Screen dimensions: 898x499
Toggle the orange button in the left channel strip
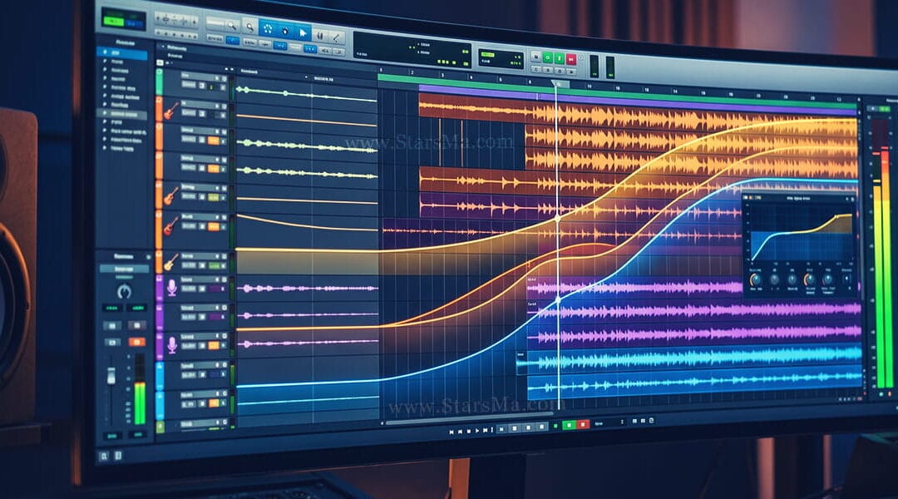tap(136, 342)
